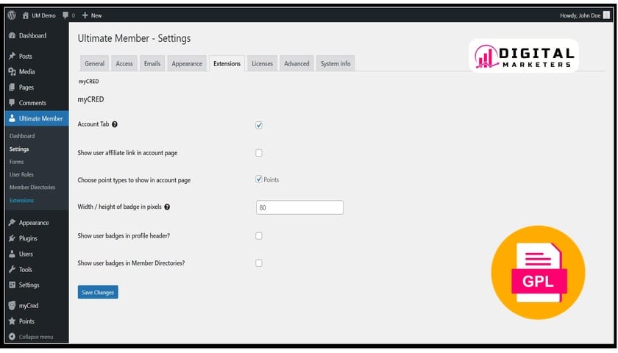Click the Ultimate Member user icon
Viewport: 618px width, 353px height.
pyautogui.click(x=13, y=118)
